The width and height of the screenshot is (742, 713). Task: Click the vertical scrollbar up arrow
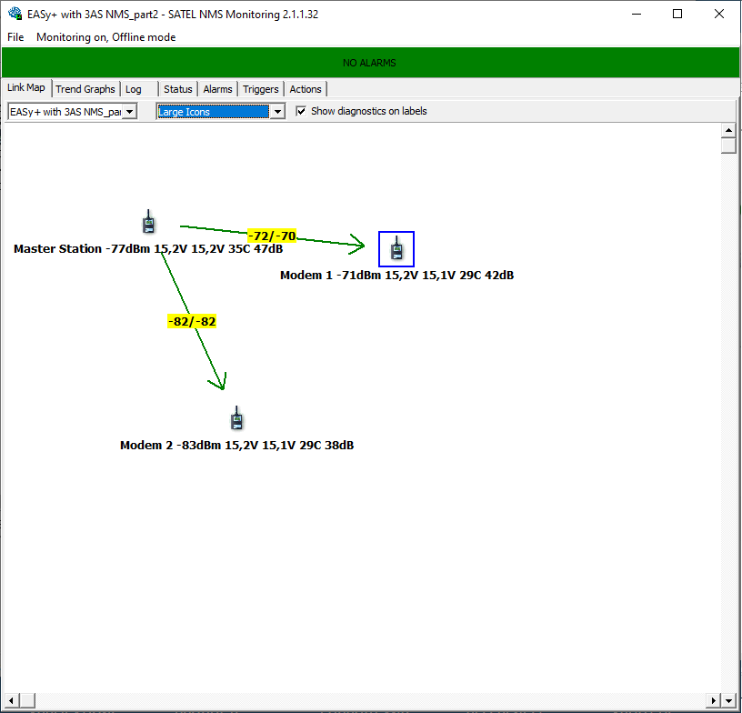(x=728, y=132)
